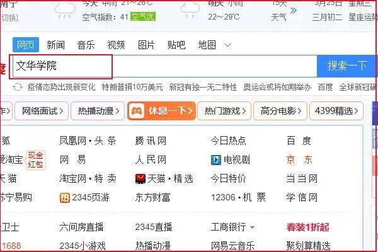Open the 电视剧 link
Viewport: 378px width, 252px height.
(x=237, y=159)
